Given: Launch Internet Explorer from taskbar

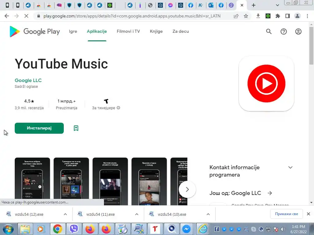Looking at the screenshot, I should (x=203, y=229).
